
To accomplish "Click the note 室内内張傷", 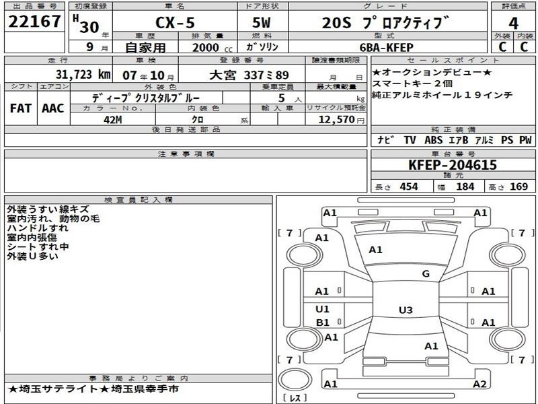I will pos(32,238).
